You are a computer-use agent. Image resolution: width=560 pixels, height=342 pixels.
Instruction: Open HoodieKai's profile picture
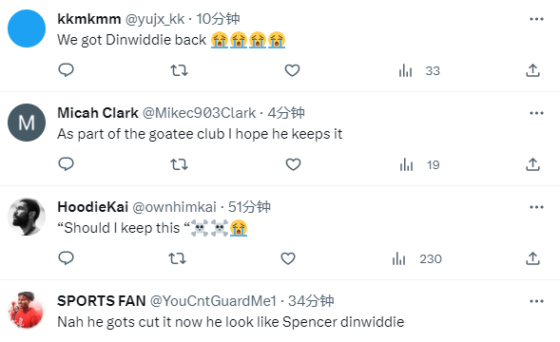(27, 217)
